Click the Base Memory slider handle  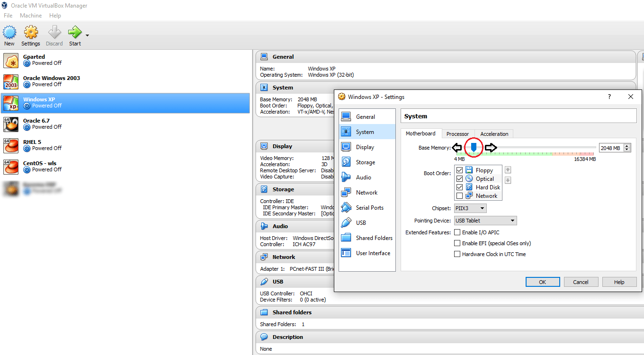[x=474, y=148]
